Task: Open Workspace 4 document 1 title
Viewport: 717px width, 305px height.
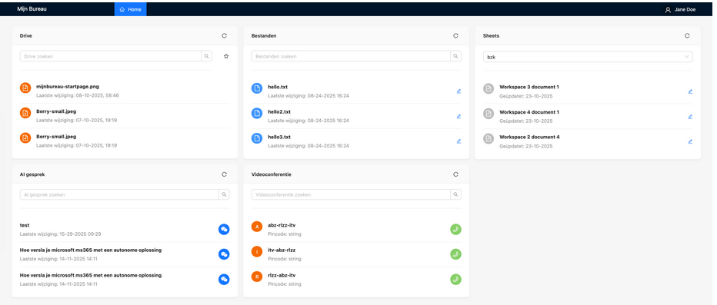Action: click(529, 112)
